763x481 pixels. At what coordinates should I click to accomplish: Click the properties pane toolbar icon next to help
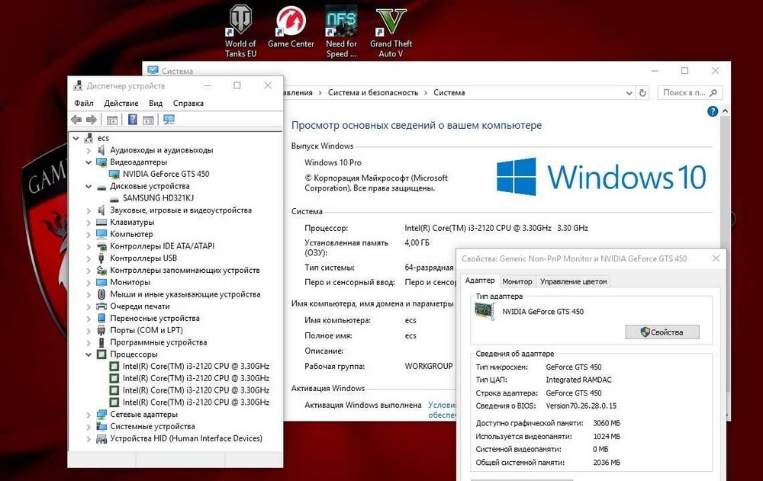click(149, 120)
